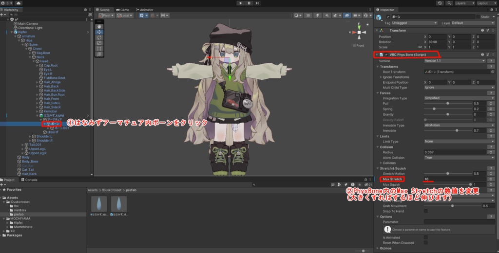Screen dimensions: 499x253
Task: Select Hair_Front in the Hierarchy
Action: tap(51, 99)
